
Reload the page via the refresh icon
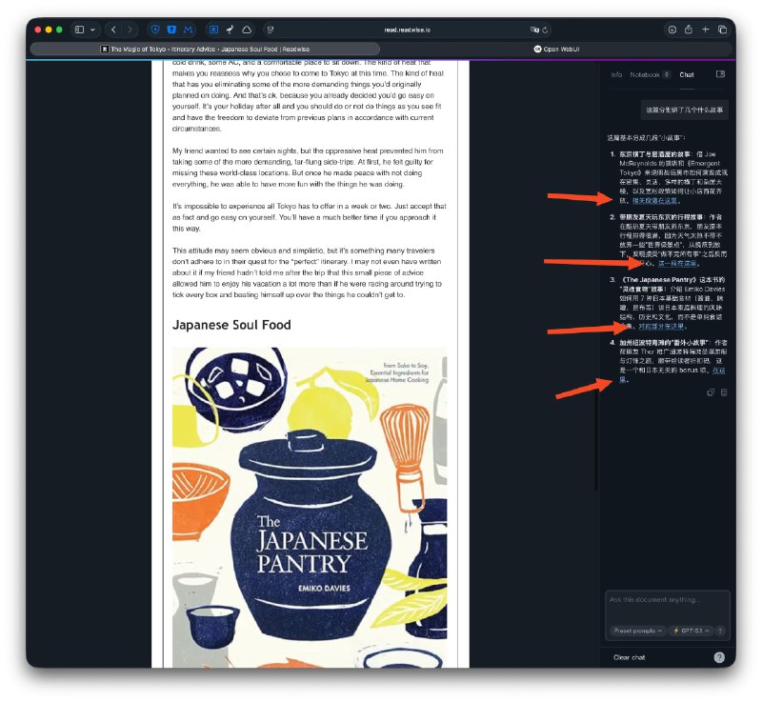[545, 30]
